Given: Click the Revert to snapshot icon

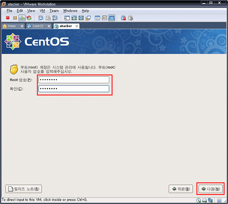Looking at the screenshot, I should point(48,18).
